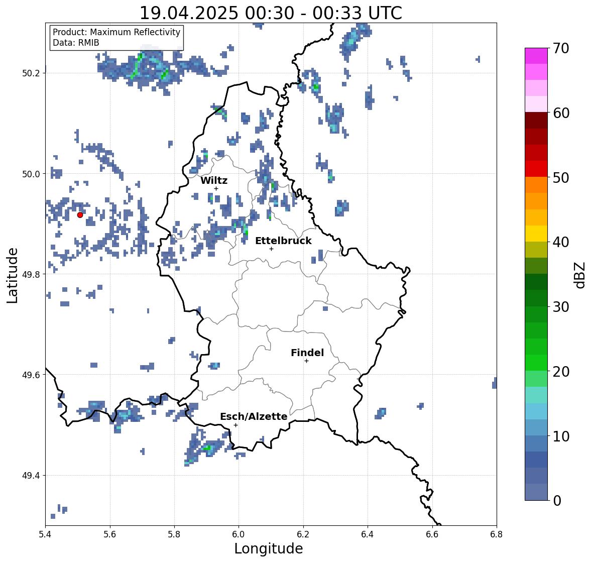The image size is (592, 561).
Task: Click the 50.2 latitude tick label
Action: pos(31,73)
